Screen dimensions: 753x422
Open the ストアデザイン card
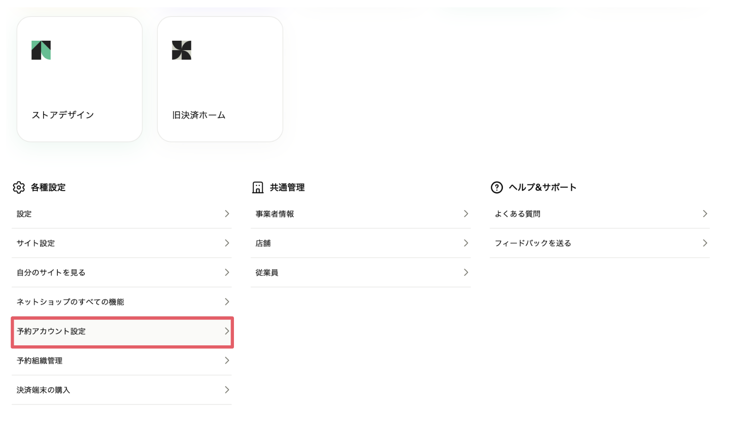[x=80, y=79]
